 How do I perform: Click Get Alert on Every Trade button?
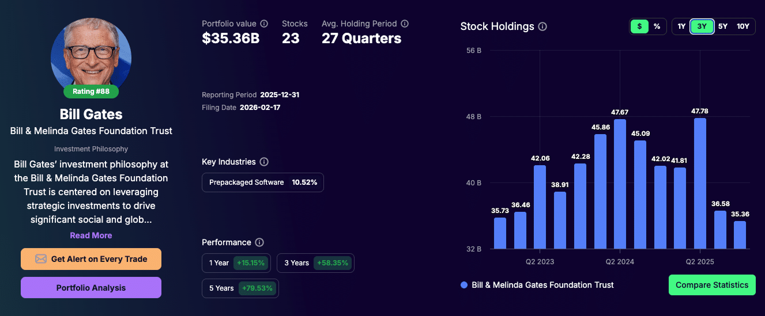[91, 259]
